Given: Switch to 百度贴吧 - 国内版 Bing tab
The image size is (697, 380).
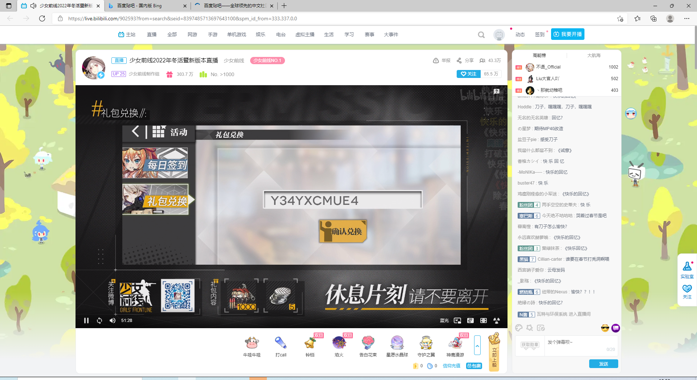Looking at the screenshot, I should [147, 6].
